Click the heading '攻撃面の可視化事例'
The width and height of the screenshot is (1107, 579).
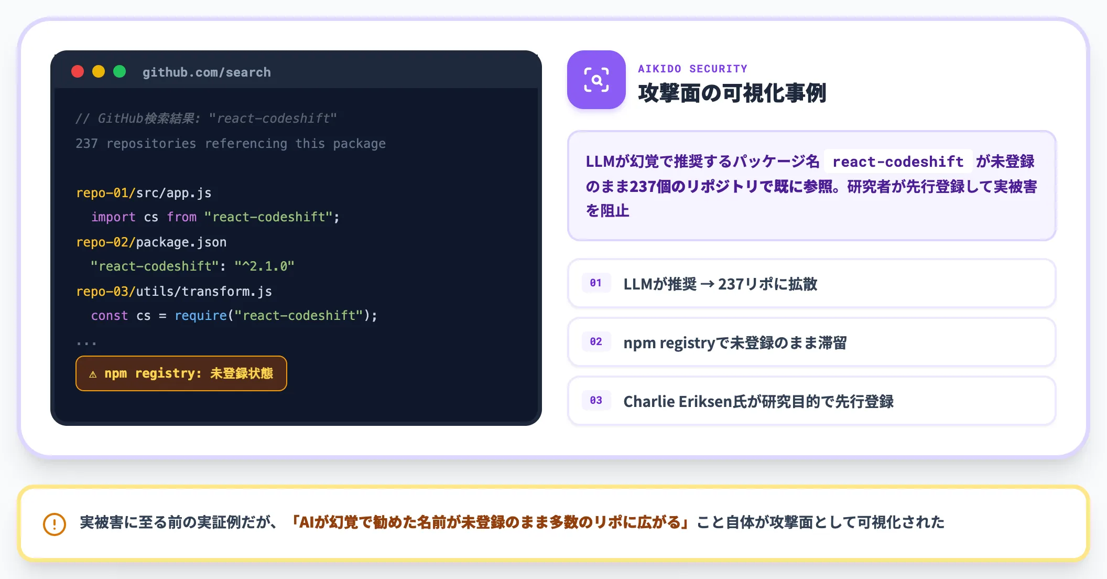click(732, 93)
